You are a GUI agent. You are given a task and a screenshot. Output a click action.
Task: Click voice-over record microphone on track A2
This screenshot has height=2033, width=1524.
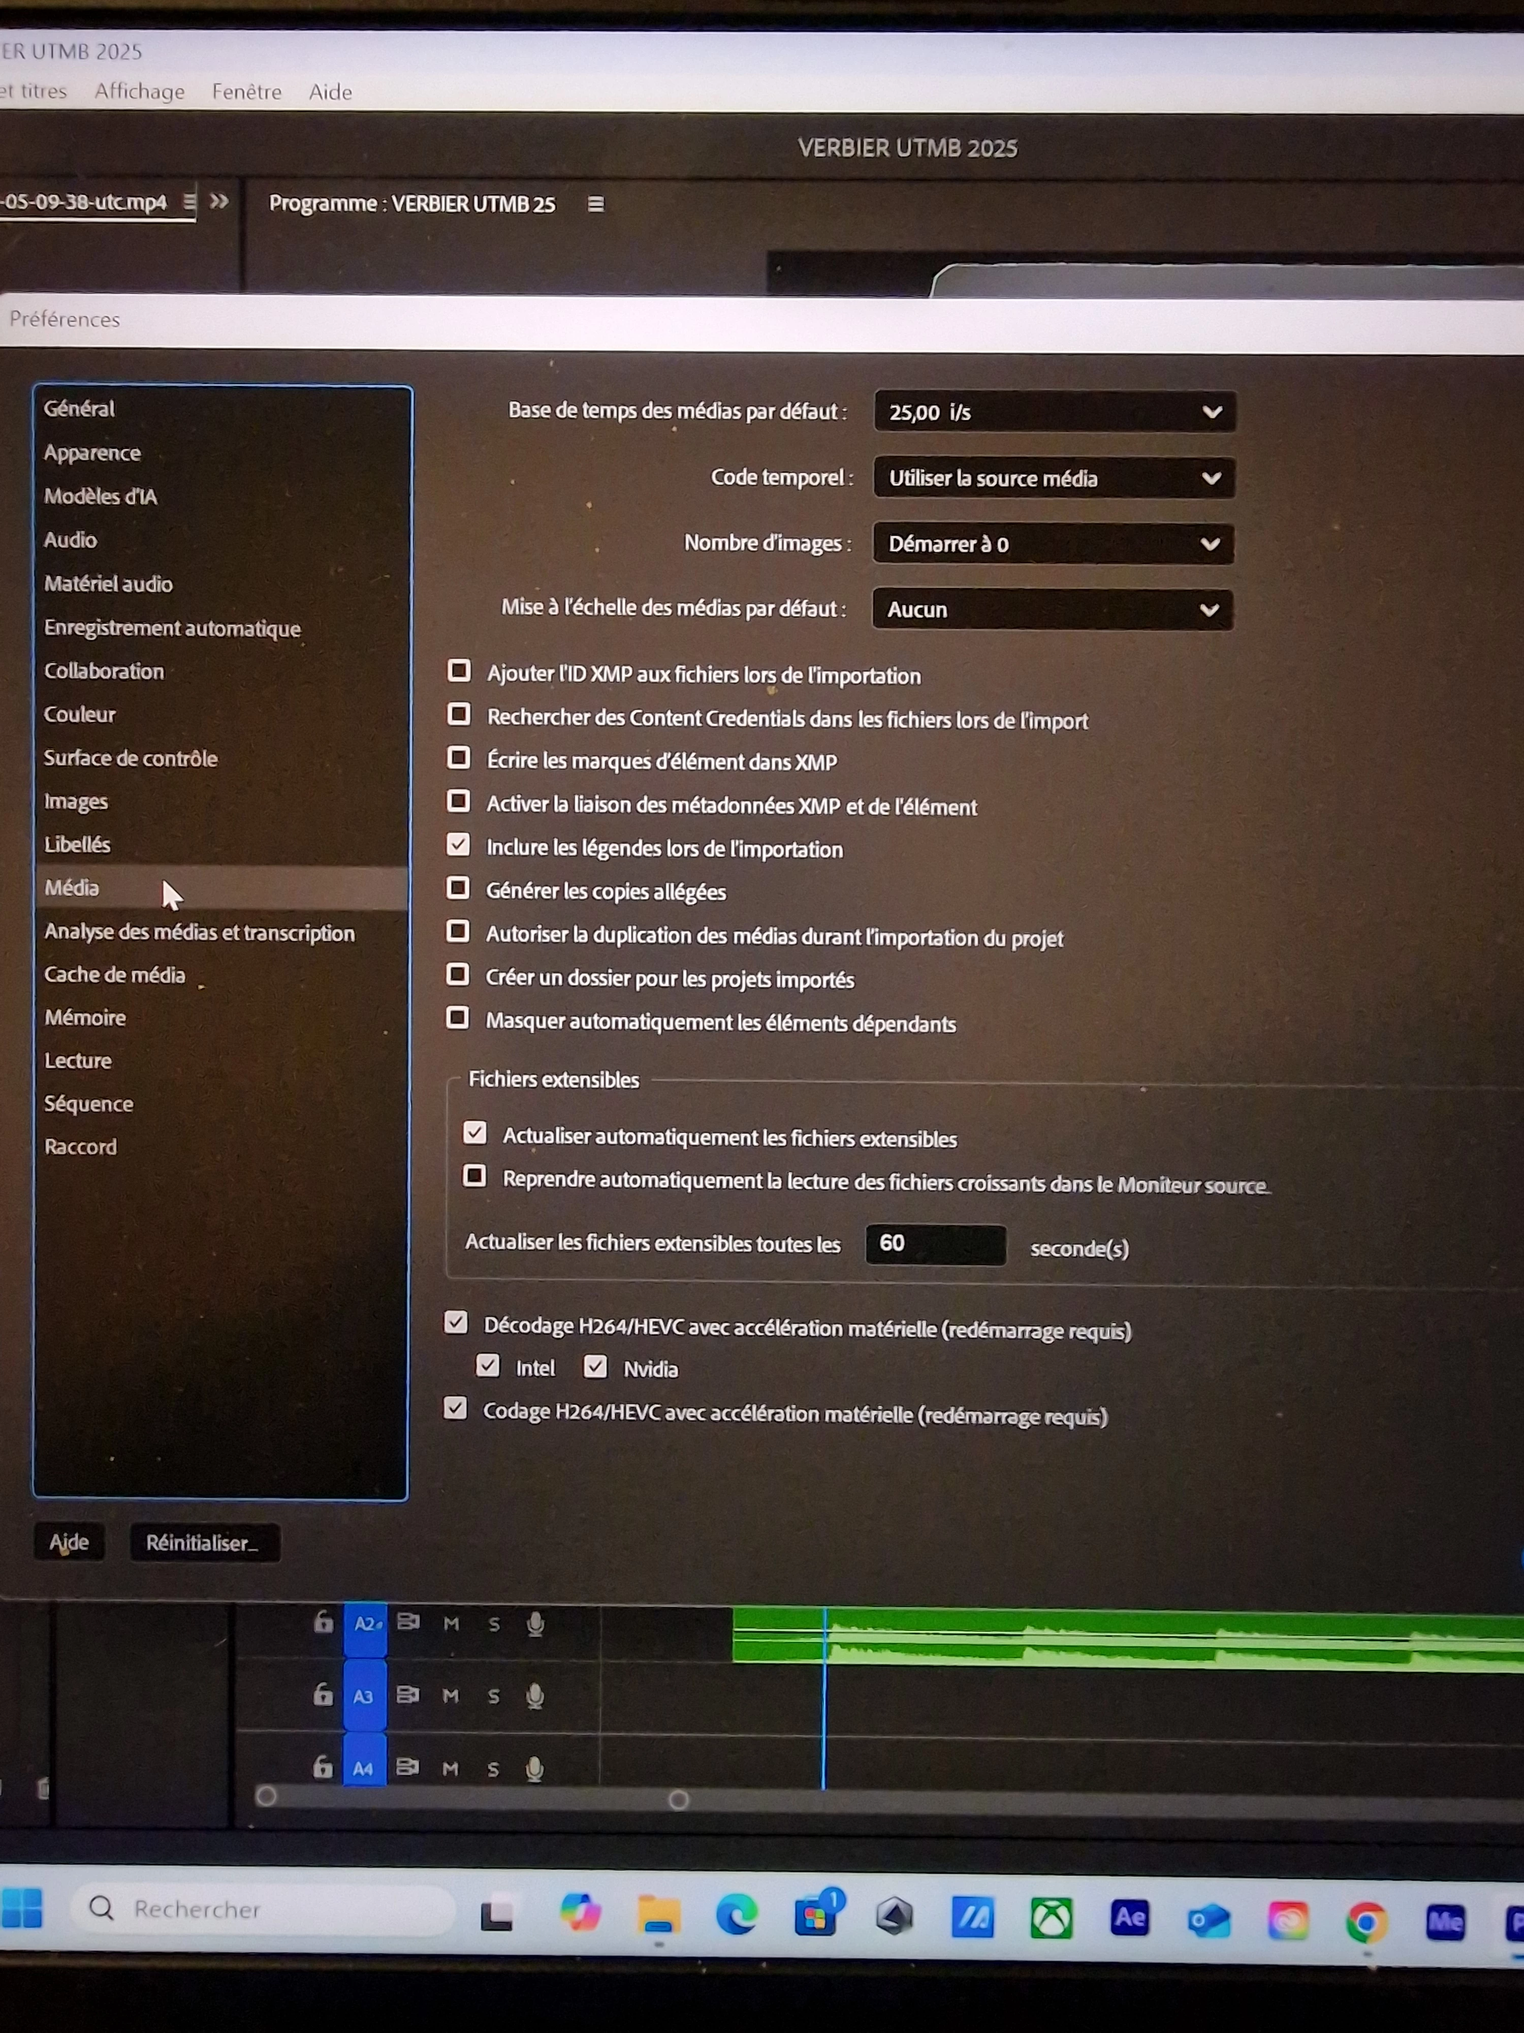[x=535, y=1624]
